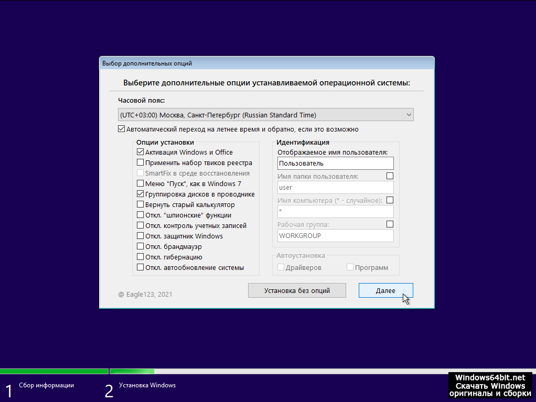Uncheck Группировка дисков в проводнике
Viewport: 536px width, 402px height.
click(x=140, y=194)
